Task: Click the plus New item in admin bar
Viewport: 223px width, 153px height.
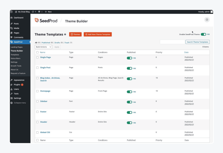Action: 48,12
